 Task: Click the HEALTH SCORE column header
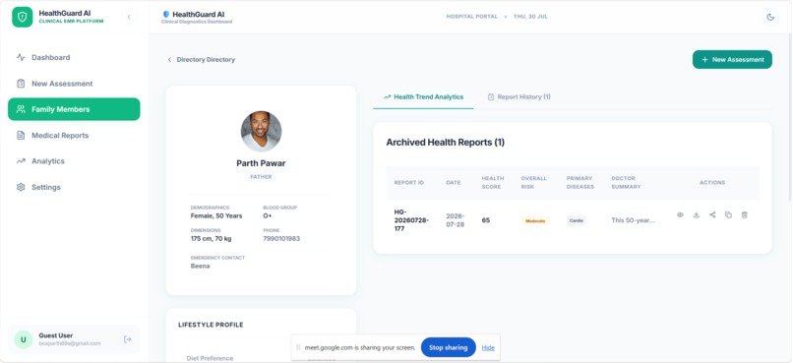(x=492, y=183)
